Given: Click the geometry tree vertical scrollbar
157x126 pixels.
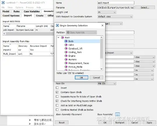Looking at the screenshot, I should coord(101,49).
